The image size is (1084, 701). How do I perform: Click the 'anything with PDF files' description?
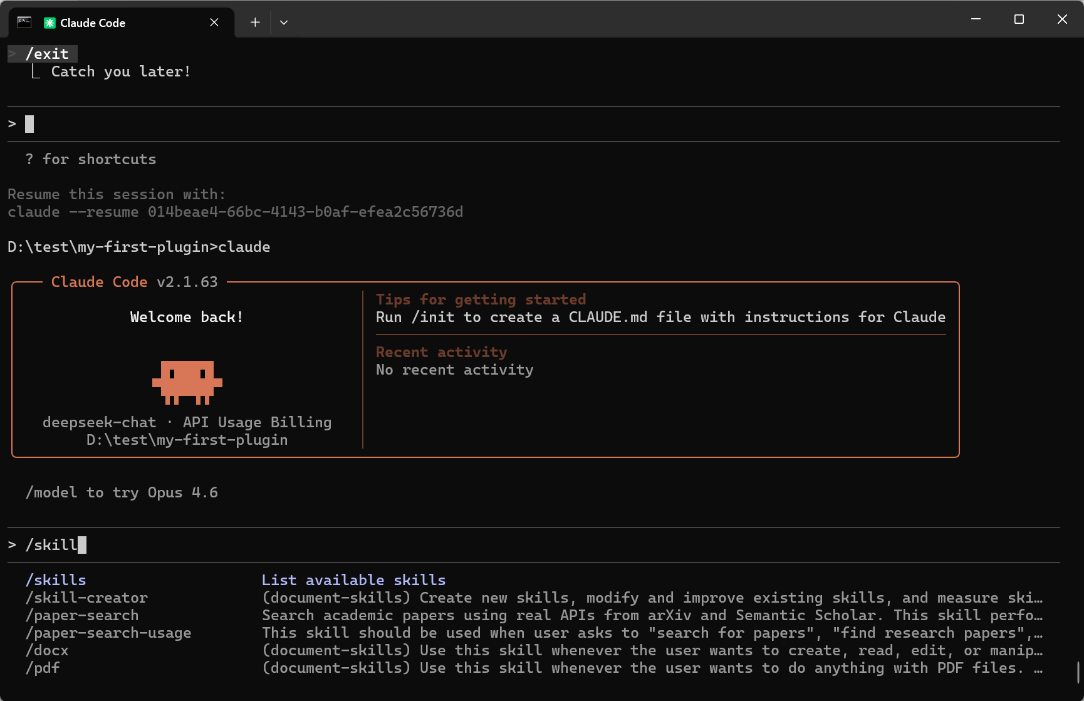coord(652,668)
